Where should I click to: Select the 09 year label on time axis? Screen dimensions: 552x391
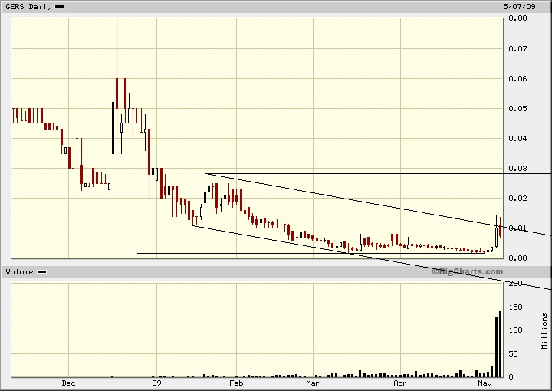[156, 383]
